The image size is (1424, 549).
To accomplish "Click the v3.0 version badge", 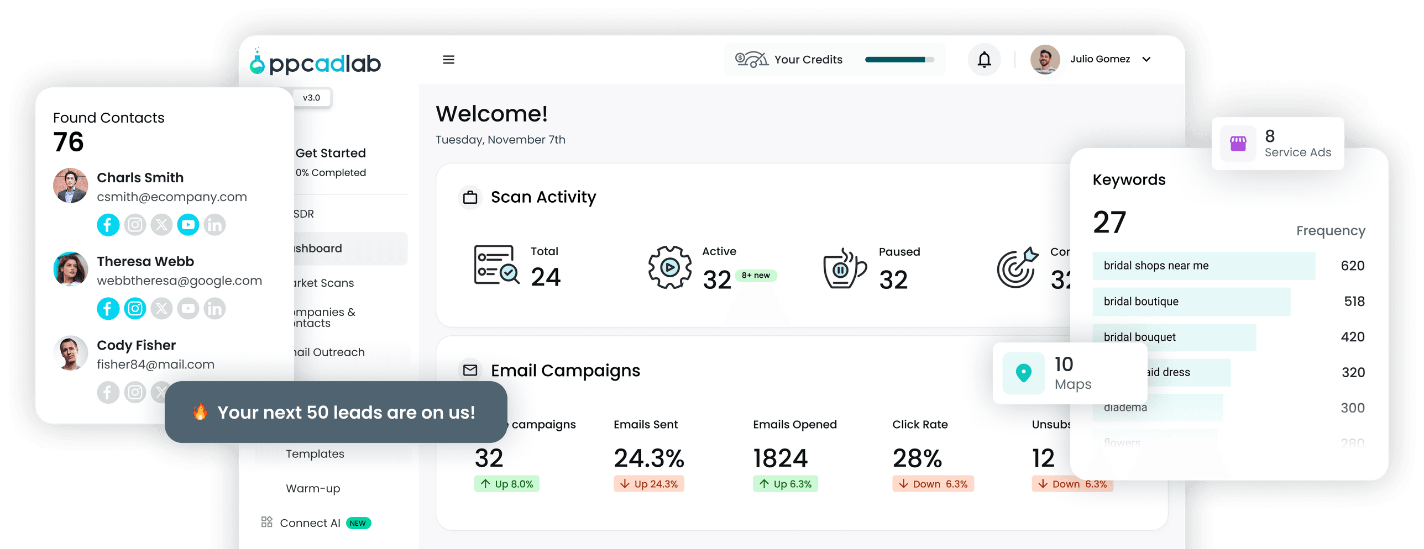I will point(311,98).
